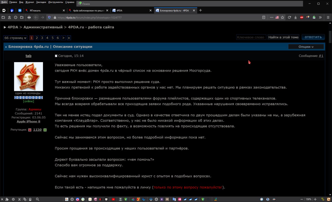This screenshot has height=202, width=332.
Task: Open the history clock icon
Action: click(x=16, y=17)
